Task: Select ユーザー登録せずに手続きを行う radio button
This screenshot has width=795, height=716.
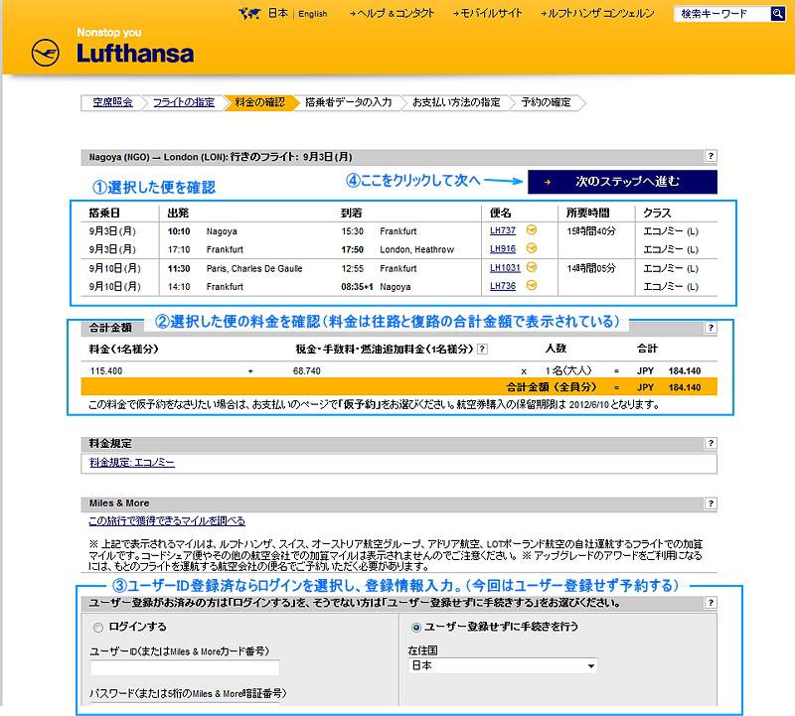Action: pyautogui.click(x=415, y=628)
